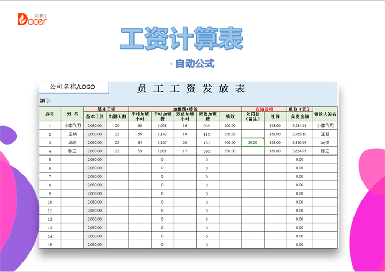This screenshot has height=272, width=385.
Task: Click performance value 400.00
Action: click(x=230, y=142)
